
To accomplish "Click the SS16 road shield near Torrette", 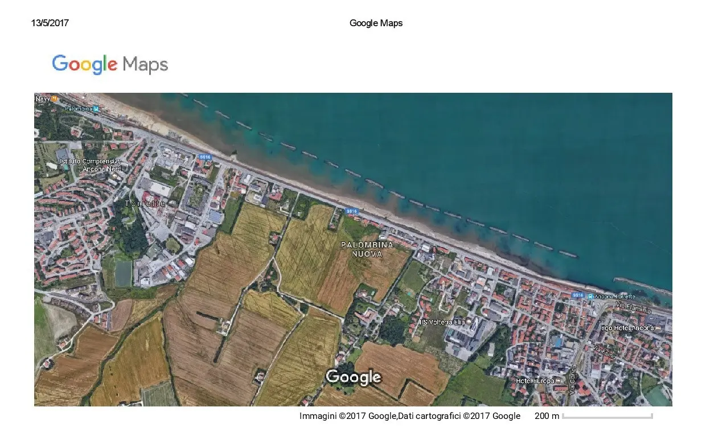I will [204, 157].
